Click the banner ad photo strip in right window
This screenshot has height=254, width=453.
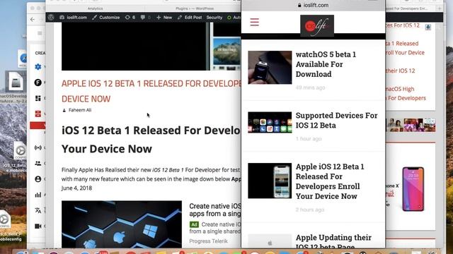coord(411,125)
